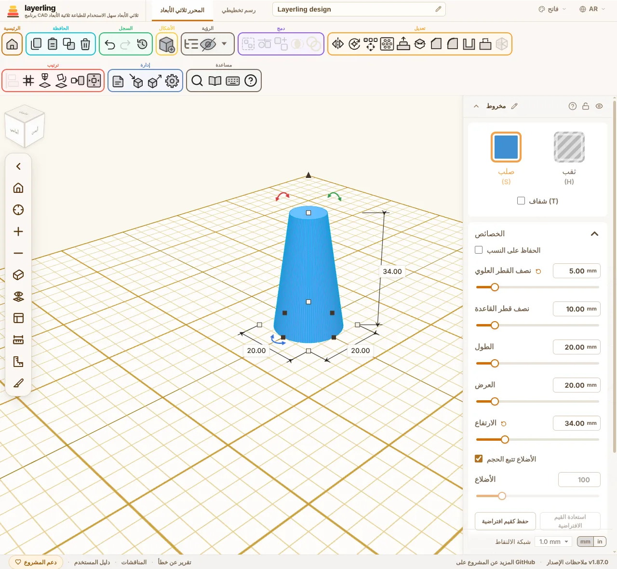Click the الارتفاع height value field
The height and width of the screenshot is (569, 617).
pos(577,423)
